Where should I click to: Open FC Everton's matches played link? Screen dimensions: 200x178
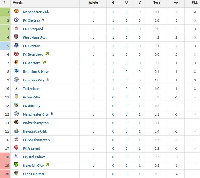(x=93, y=46)
